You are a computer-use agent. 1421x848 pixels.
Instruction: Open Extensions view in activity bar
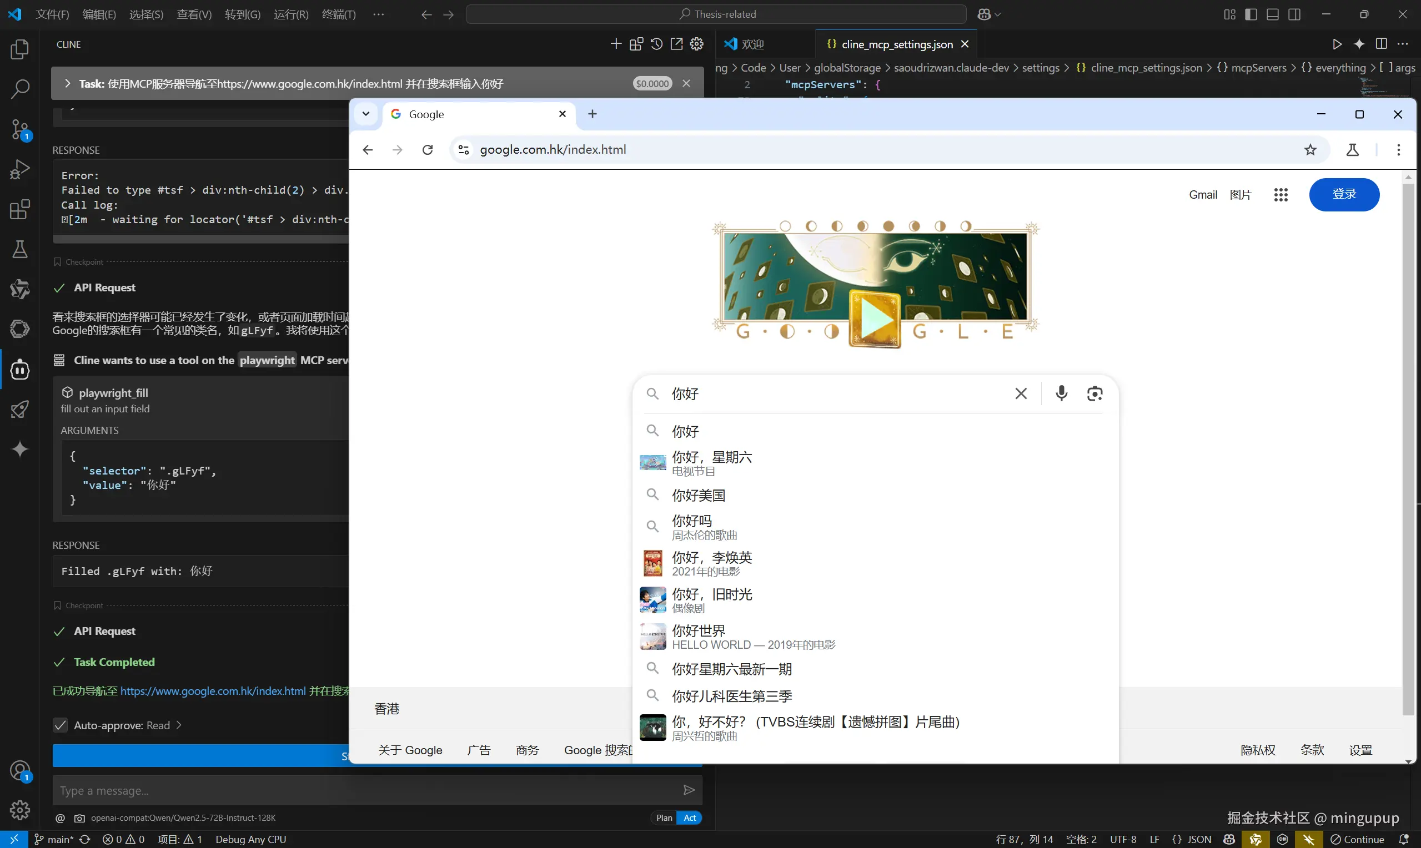point(20,210)
